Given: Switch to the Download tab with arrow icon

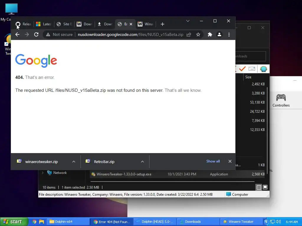Looking at the screenshot, I should (105, 24).
